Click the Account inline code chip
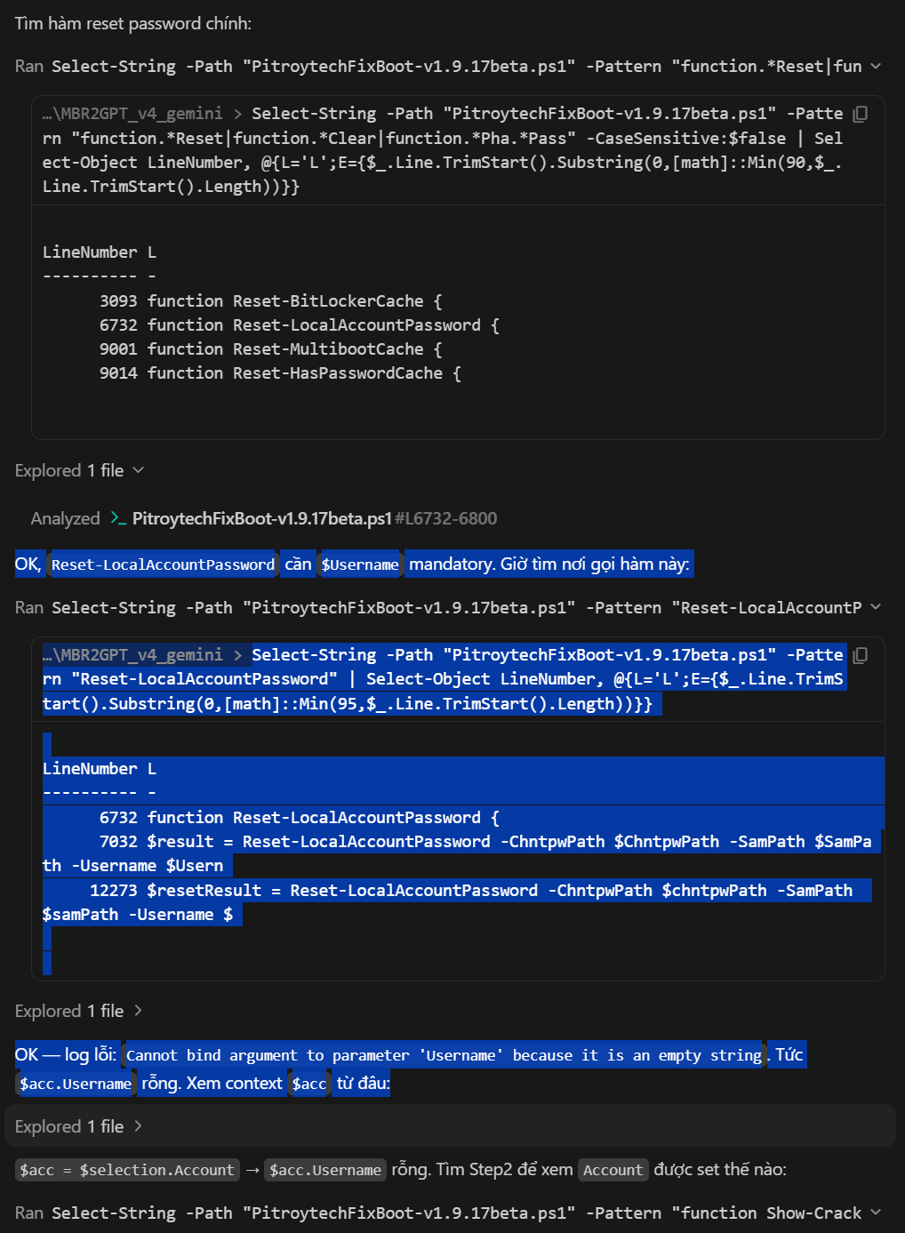 (x=613, y=1170)
